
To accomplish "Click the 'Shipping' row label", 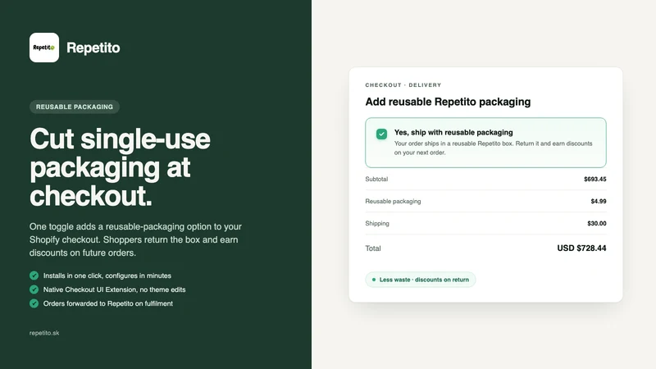I will (x=377, y=223).
